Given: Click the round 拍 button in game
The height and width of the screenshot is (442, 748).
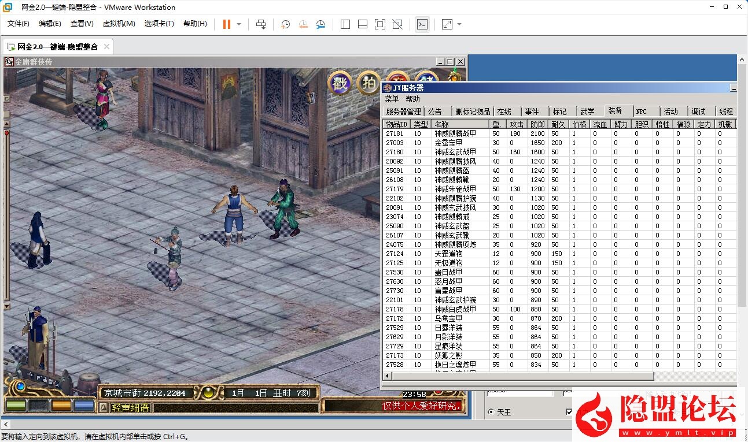Looking at the screenshot, I should [368, 84].
